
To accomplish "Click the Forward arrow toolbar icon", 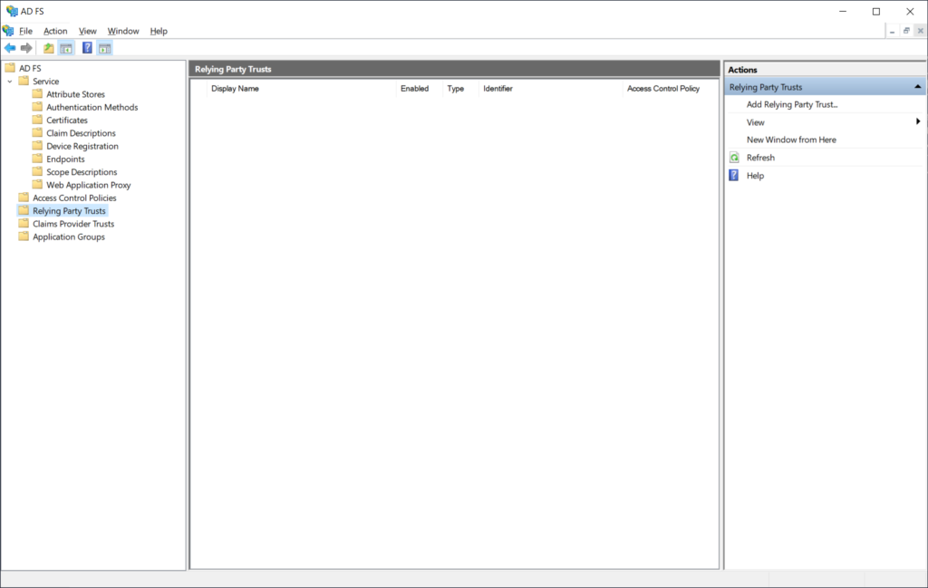I will (26, 48).
